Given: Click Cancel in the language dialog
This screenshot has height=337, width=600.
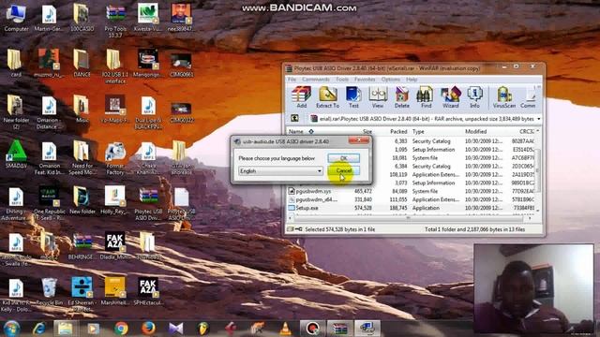Looking at the screenshot, I should tap(344, 170).
